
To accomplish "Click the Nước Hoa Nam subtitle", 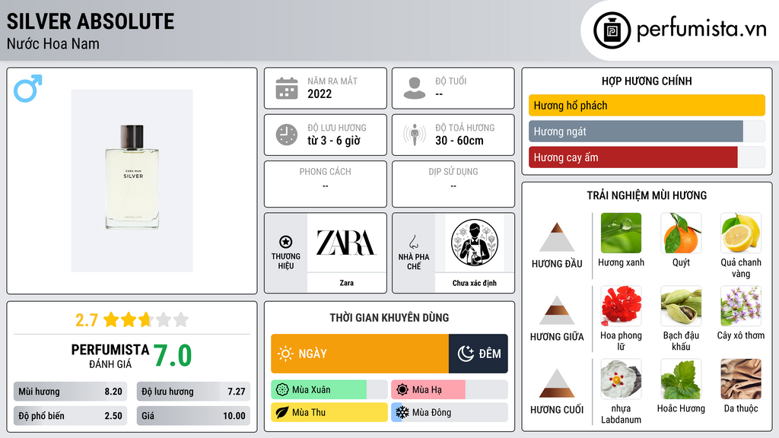I will 53,43.
